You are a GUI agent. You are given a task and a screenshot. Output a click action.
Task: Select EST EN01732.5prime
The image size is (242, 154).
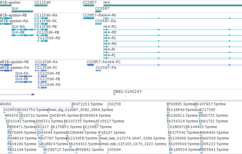214,122
